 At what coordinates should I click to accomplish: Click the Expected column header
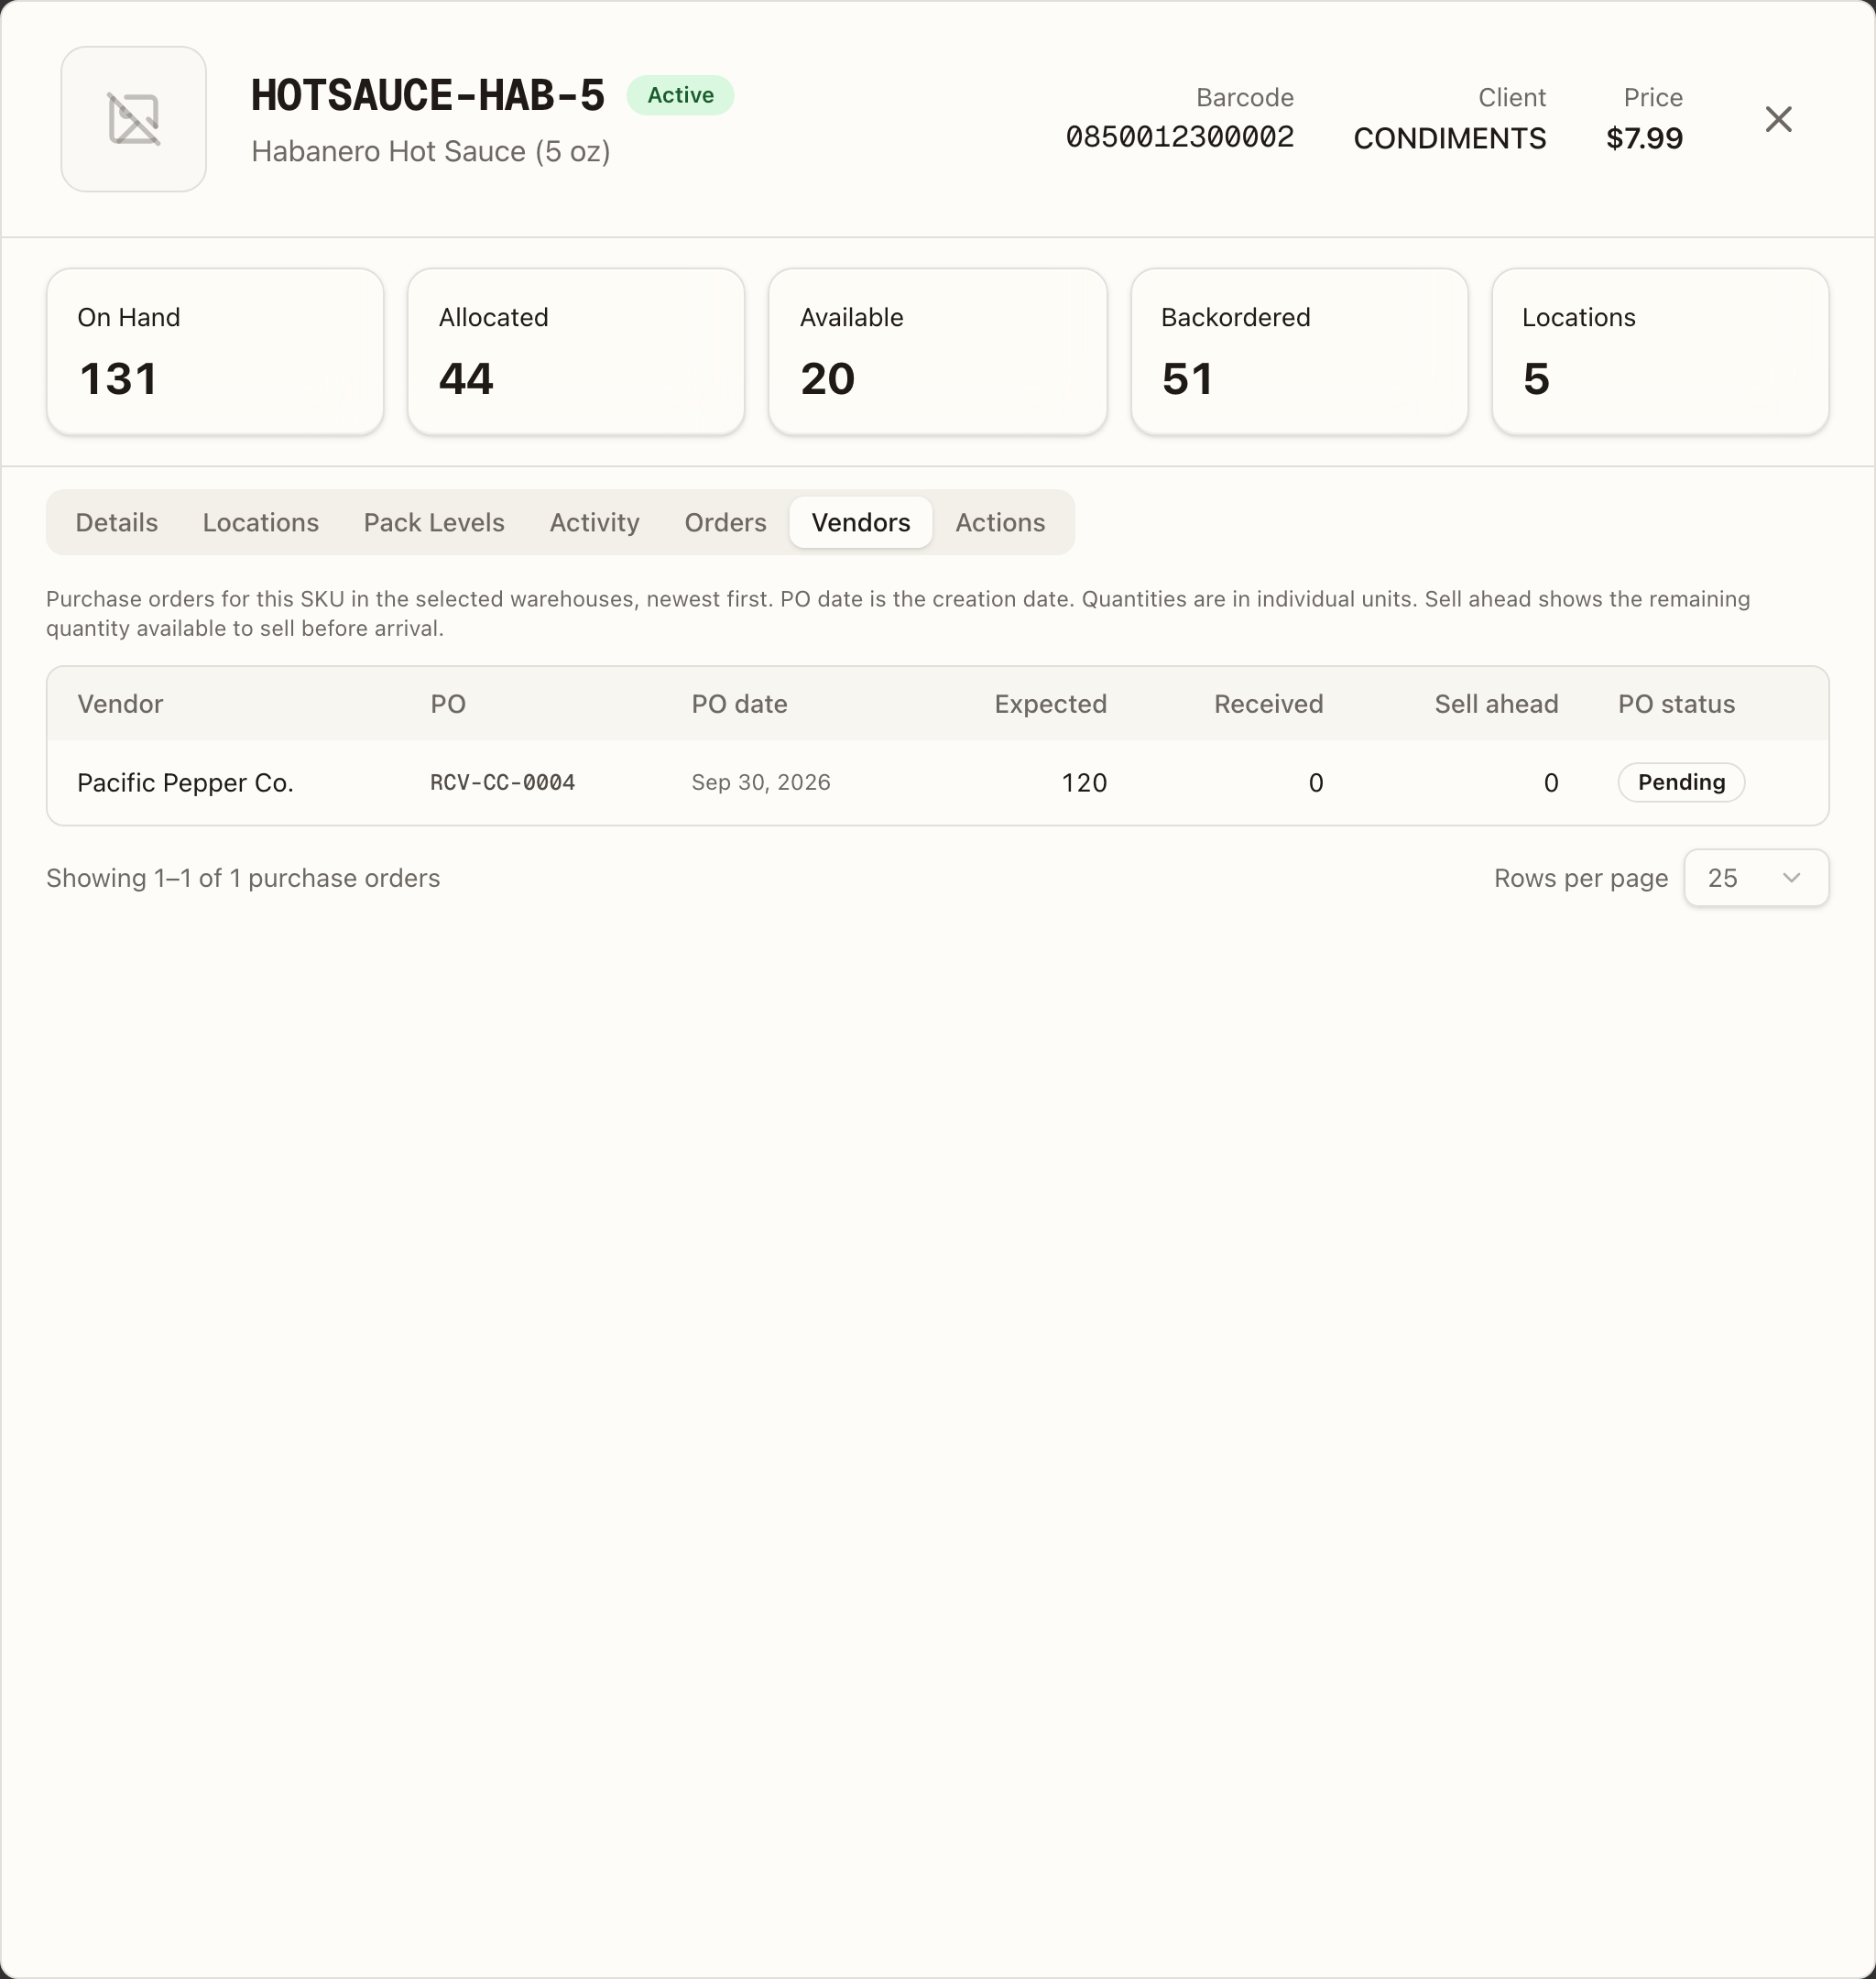coord(1050,704)
